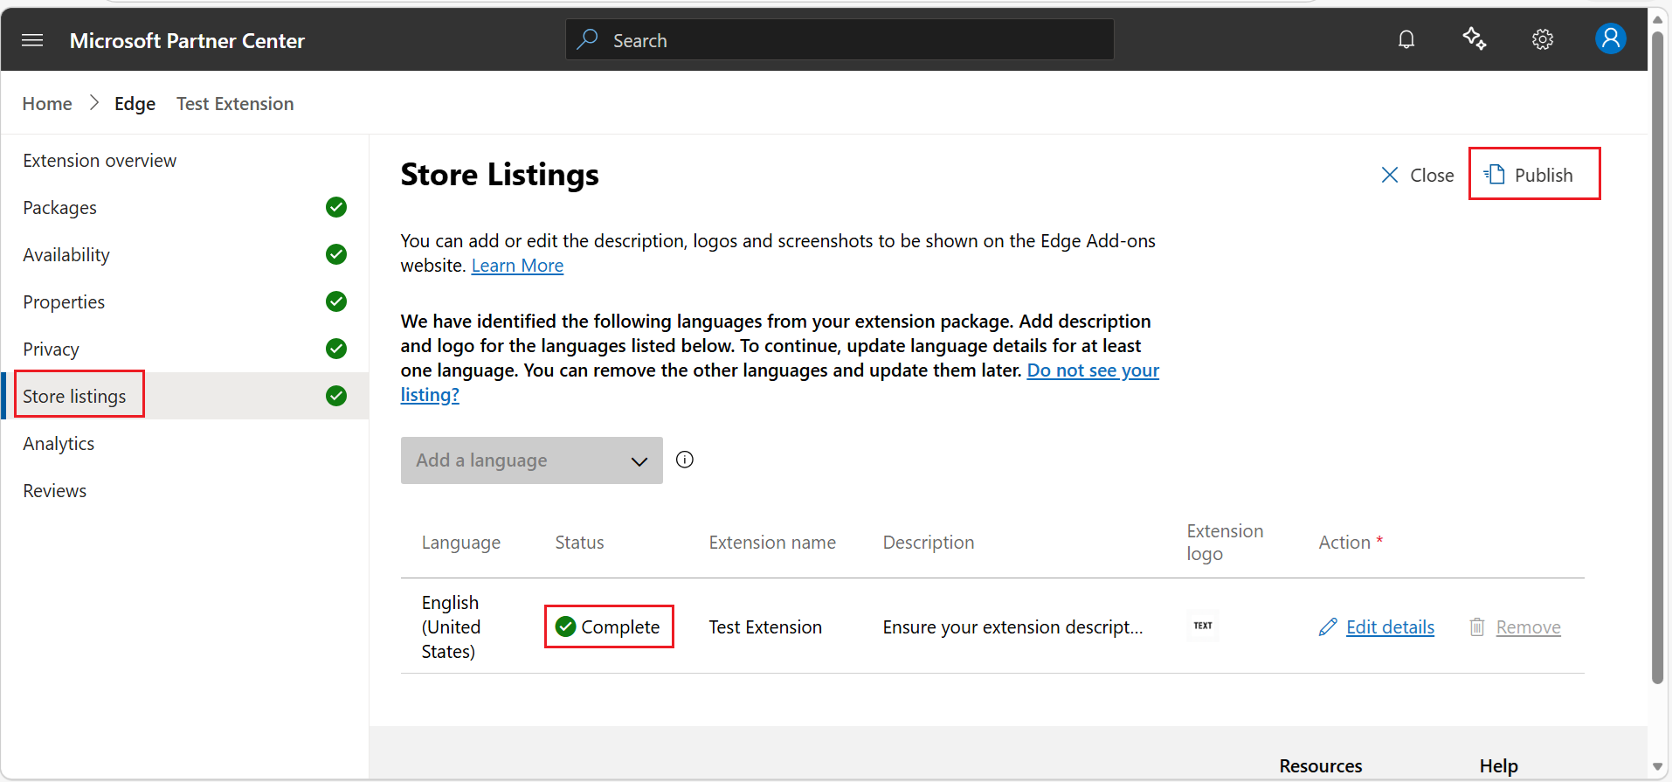Open 'Do not see your listing?' link

tap(780, 383)
